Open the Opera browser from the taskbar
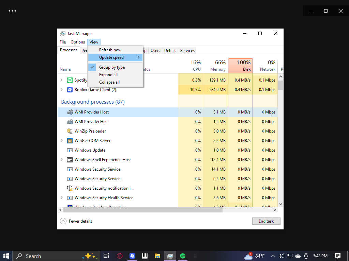Screen dimensions: 349x261 120,256
